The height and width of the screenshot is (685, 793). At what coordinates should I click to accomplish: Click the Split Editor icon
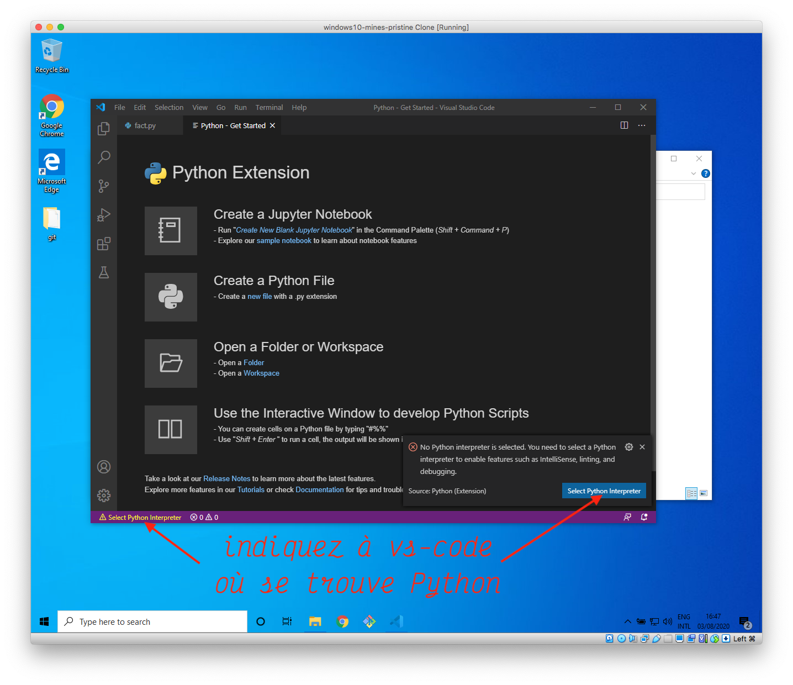click(624, 125)
